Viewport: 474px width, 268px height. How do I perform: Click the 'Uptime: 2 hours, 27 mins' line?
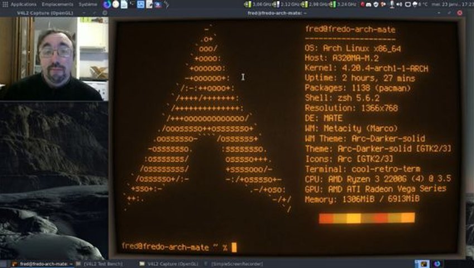360,78
